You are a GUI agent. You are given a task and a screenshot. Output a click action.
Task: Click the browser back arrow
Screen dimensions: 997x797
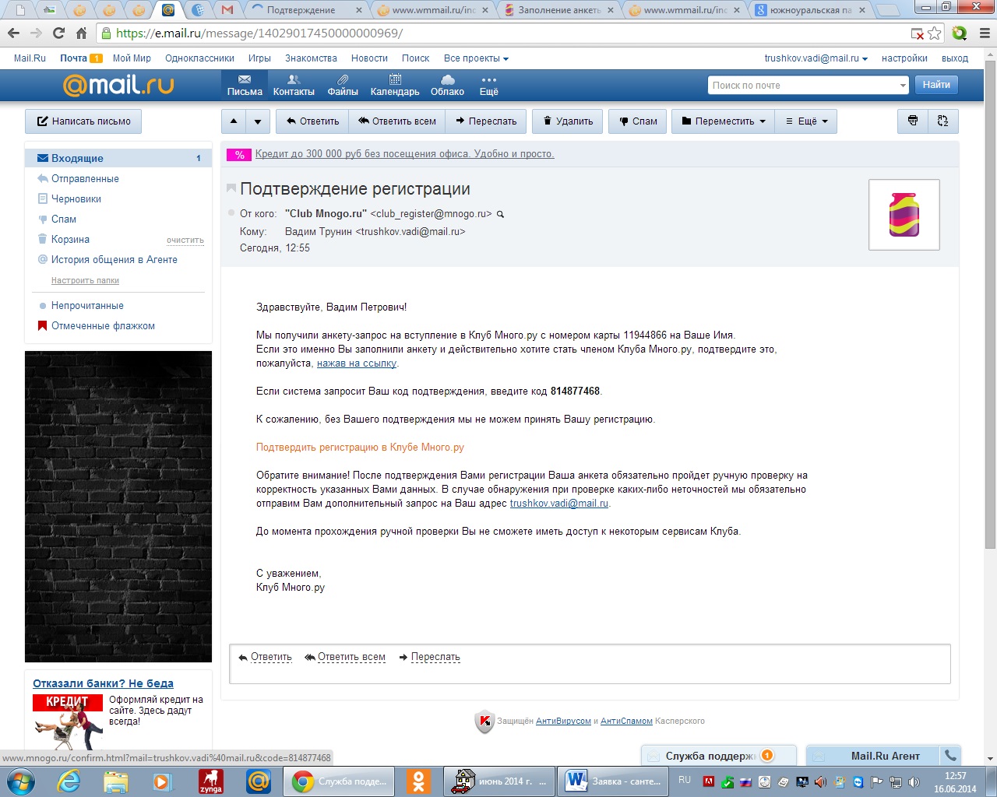point(13,33)
